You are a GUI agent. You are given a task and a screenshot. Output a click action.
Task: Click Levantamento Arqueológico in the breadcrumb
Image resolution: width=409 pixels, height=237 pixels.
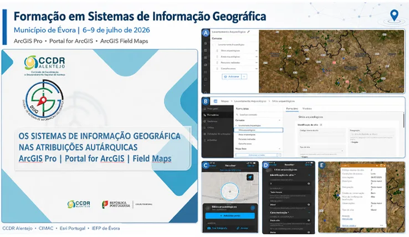pos(250,101)
